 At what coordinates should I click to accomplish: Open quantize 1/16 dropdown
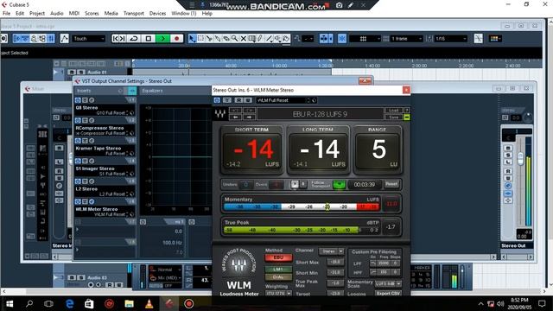tap(451, 38)
